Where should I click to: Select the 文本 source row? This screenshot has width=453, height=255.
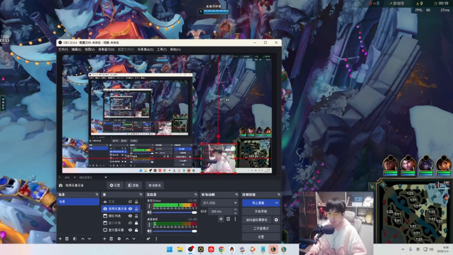point(121,202)
